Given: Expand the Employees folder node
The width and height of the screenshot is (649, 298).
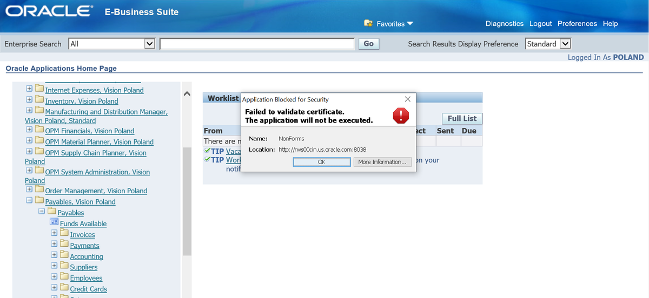Looking at the screenshot, I should pyautogui.click(x=54, y=277).
